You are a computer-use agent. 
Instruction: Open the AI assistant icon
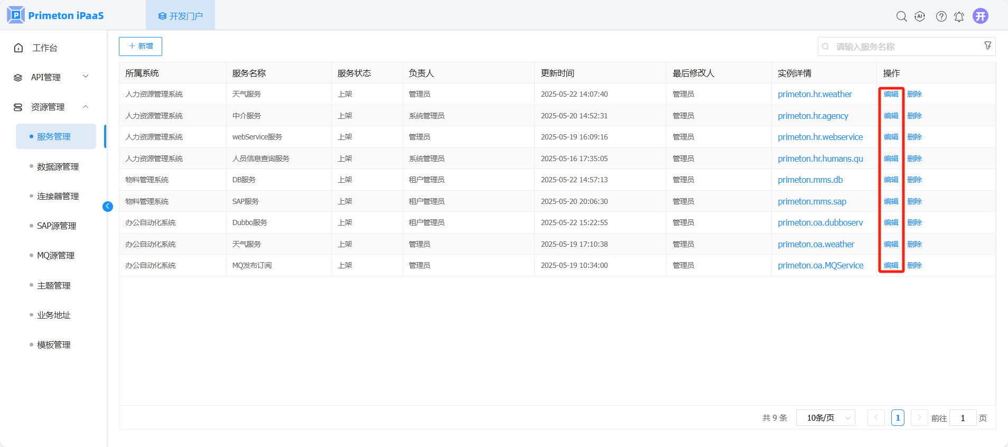pos(920,16)
